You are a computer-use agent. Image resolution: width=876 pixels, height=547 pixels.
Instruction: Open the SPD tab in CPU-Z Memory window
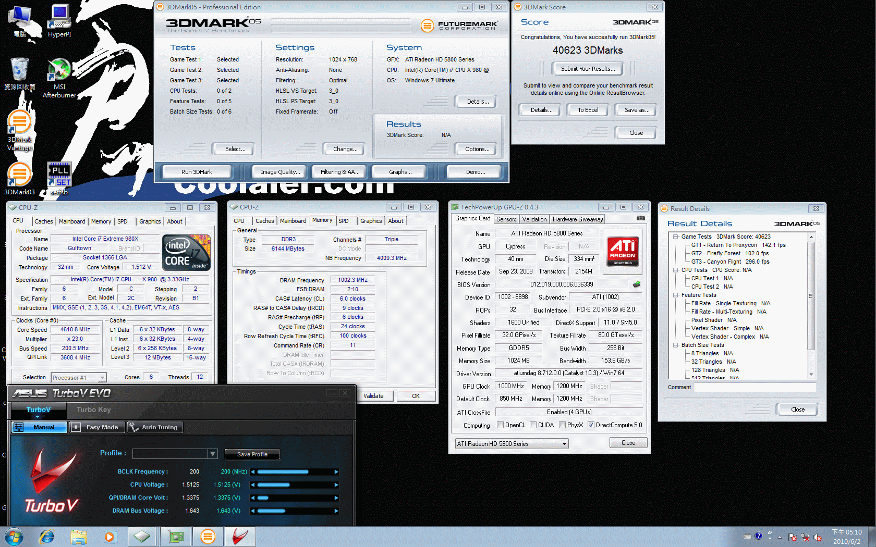tap(344, 221)
